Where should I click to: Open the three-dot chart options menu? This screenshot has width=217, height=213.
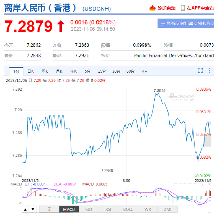[209, 70]
